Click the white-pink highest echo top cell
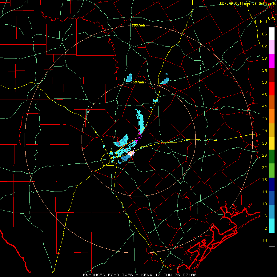Image resolution: width=277 pixels, height=277 pixels. pos(131,153)
